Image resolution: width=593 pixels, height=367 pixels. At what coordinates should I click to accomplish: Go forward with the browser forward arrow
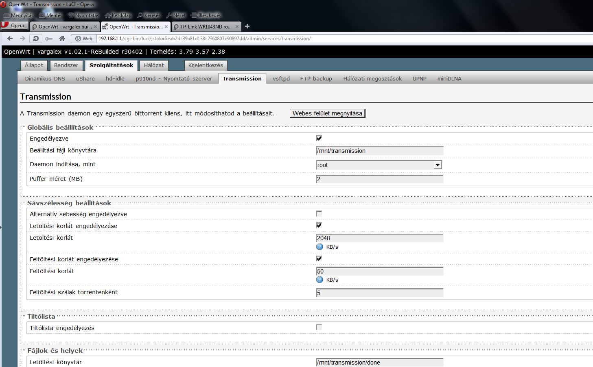(x=22, y=39)
